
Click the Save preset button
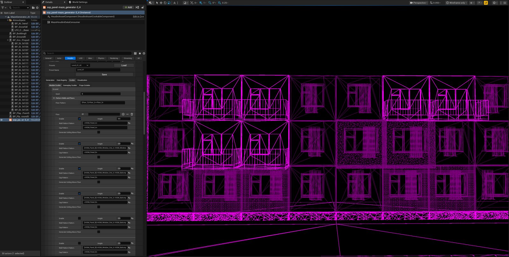coord(104,74)
